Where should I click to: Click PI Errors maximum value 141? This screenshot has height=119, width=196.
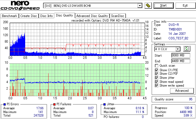pos(41,112)
